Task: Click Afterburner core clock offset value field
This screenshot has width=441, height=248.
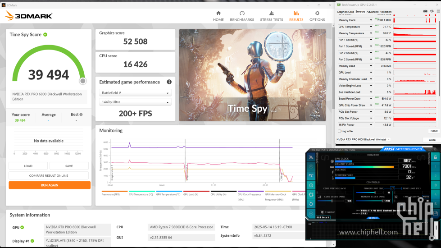Action: (349, 201)
